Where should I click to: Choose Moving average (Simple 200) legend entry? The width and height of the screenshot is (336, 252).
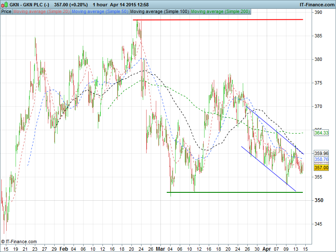point(220,12)
